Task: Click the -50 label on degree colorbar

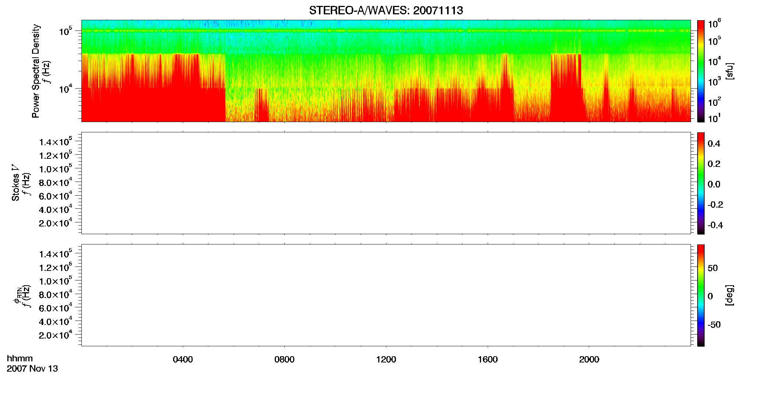Action: pyautogui.click(x=714, y=325)
